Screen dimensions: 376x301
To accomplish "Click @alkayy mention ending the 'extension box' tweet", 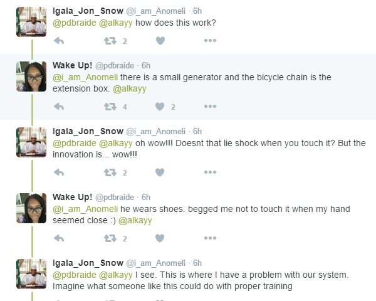I will (129, 88).
